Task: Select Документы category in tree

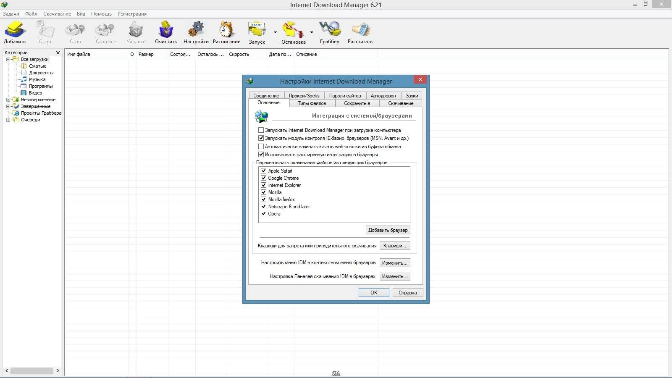Action: click(41, 73)
